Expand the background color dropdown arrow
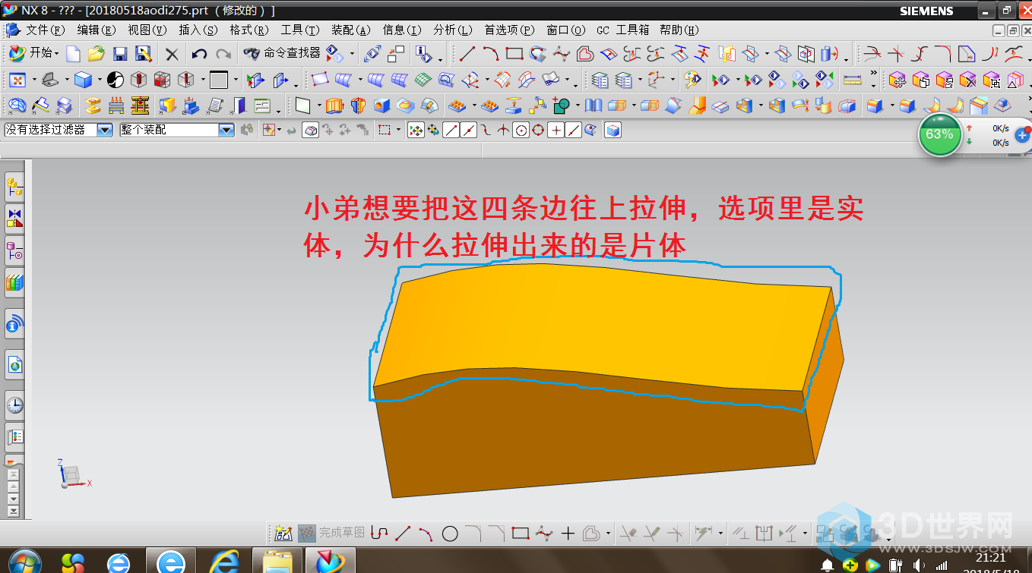 [235, 80]
